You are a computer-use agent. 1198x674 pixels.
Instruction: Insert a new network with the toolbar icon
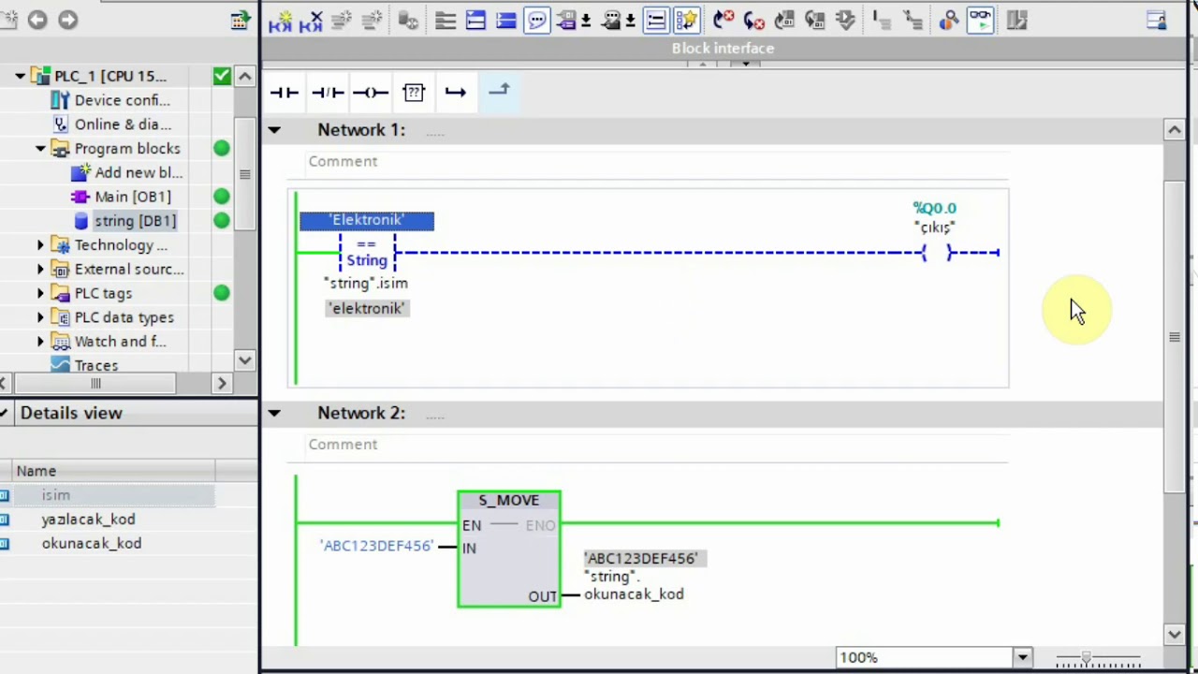tap(280, 20)
